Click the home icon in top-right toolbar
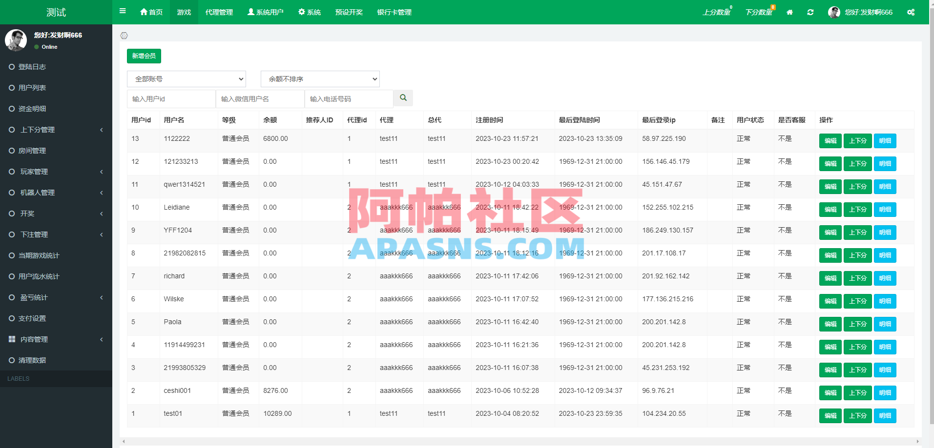 coord(789,12)
